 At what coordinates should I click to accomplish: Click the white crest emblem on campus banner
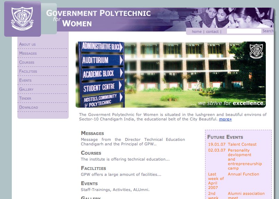[256, 51]
